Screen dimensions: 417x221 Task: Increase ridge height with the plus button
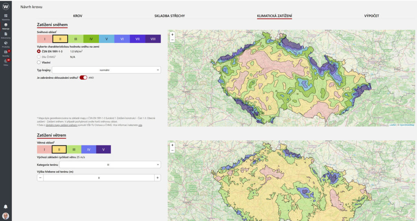(x=158, y=178)
